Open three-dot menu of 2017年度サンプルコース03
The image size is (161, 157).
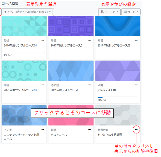(136, 40)
